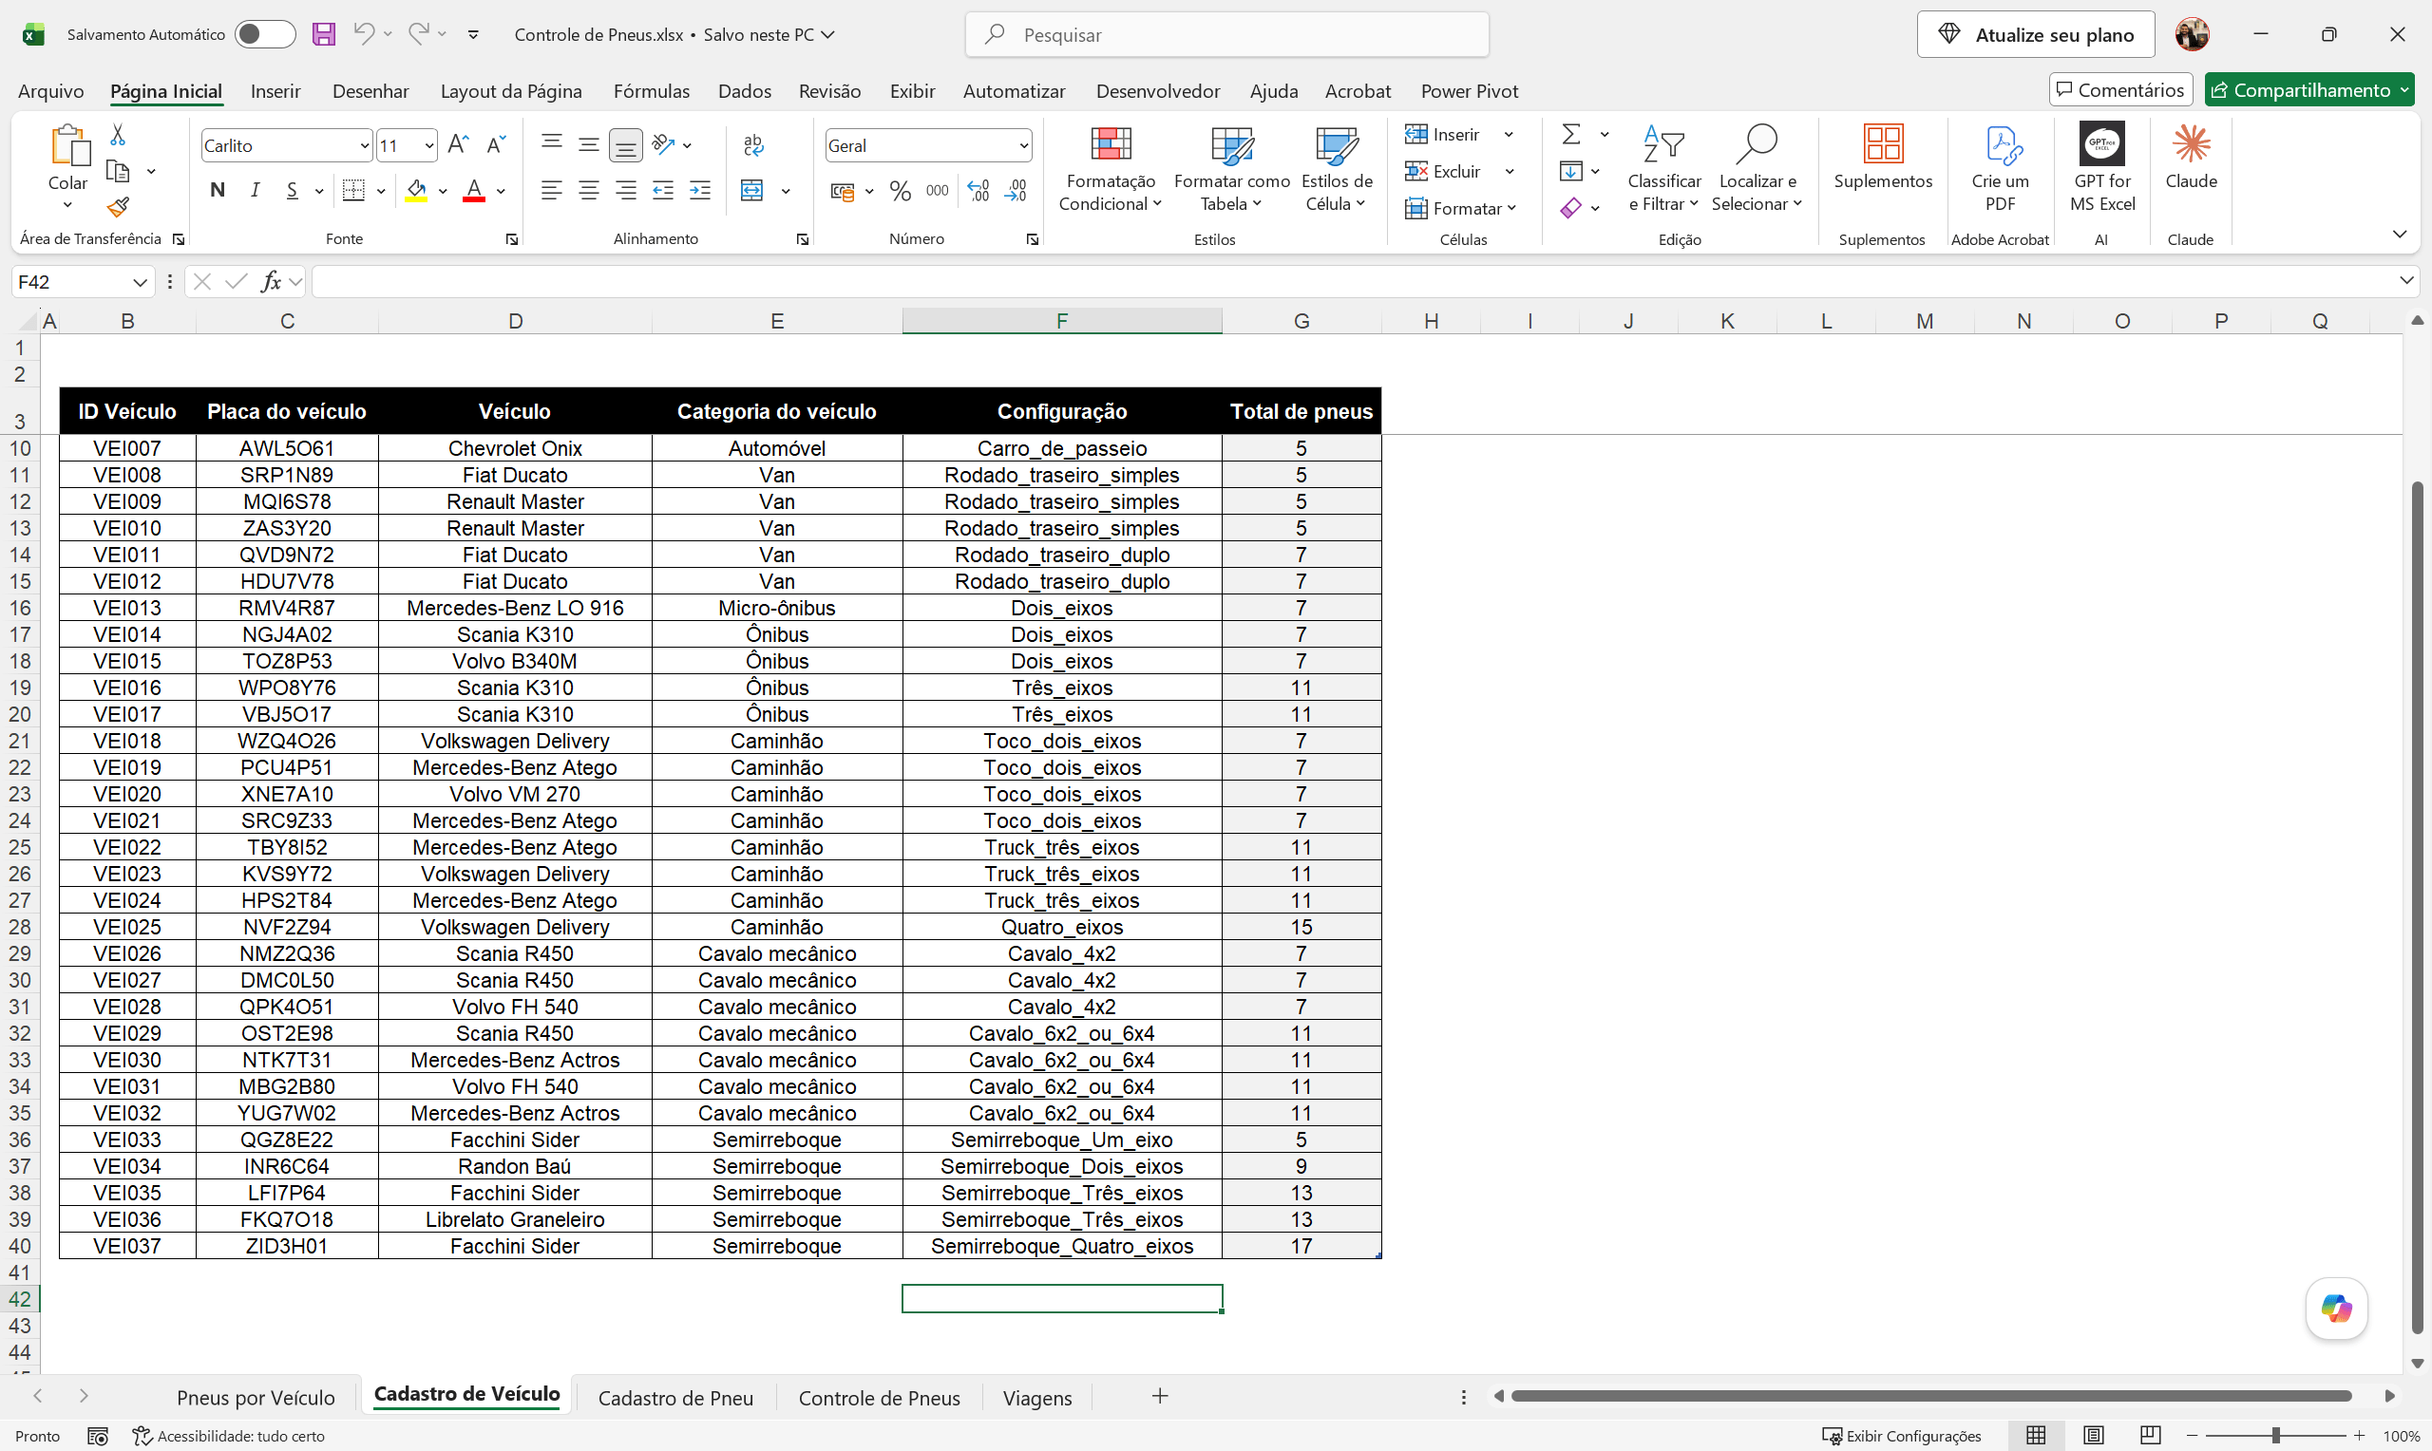The image size is (2432, 1451).
Task: Click the Cut scissors icon
Action: (x=118, y=134)
